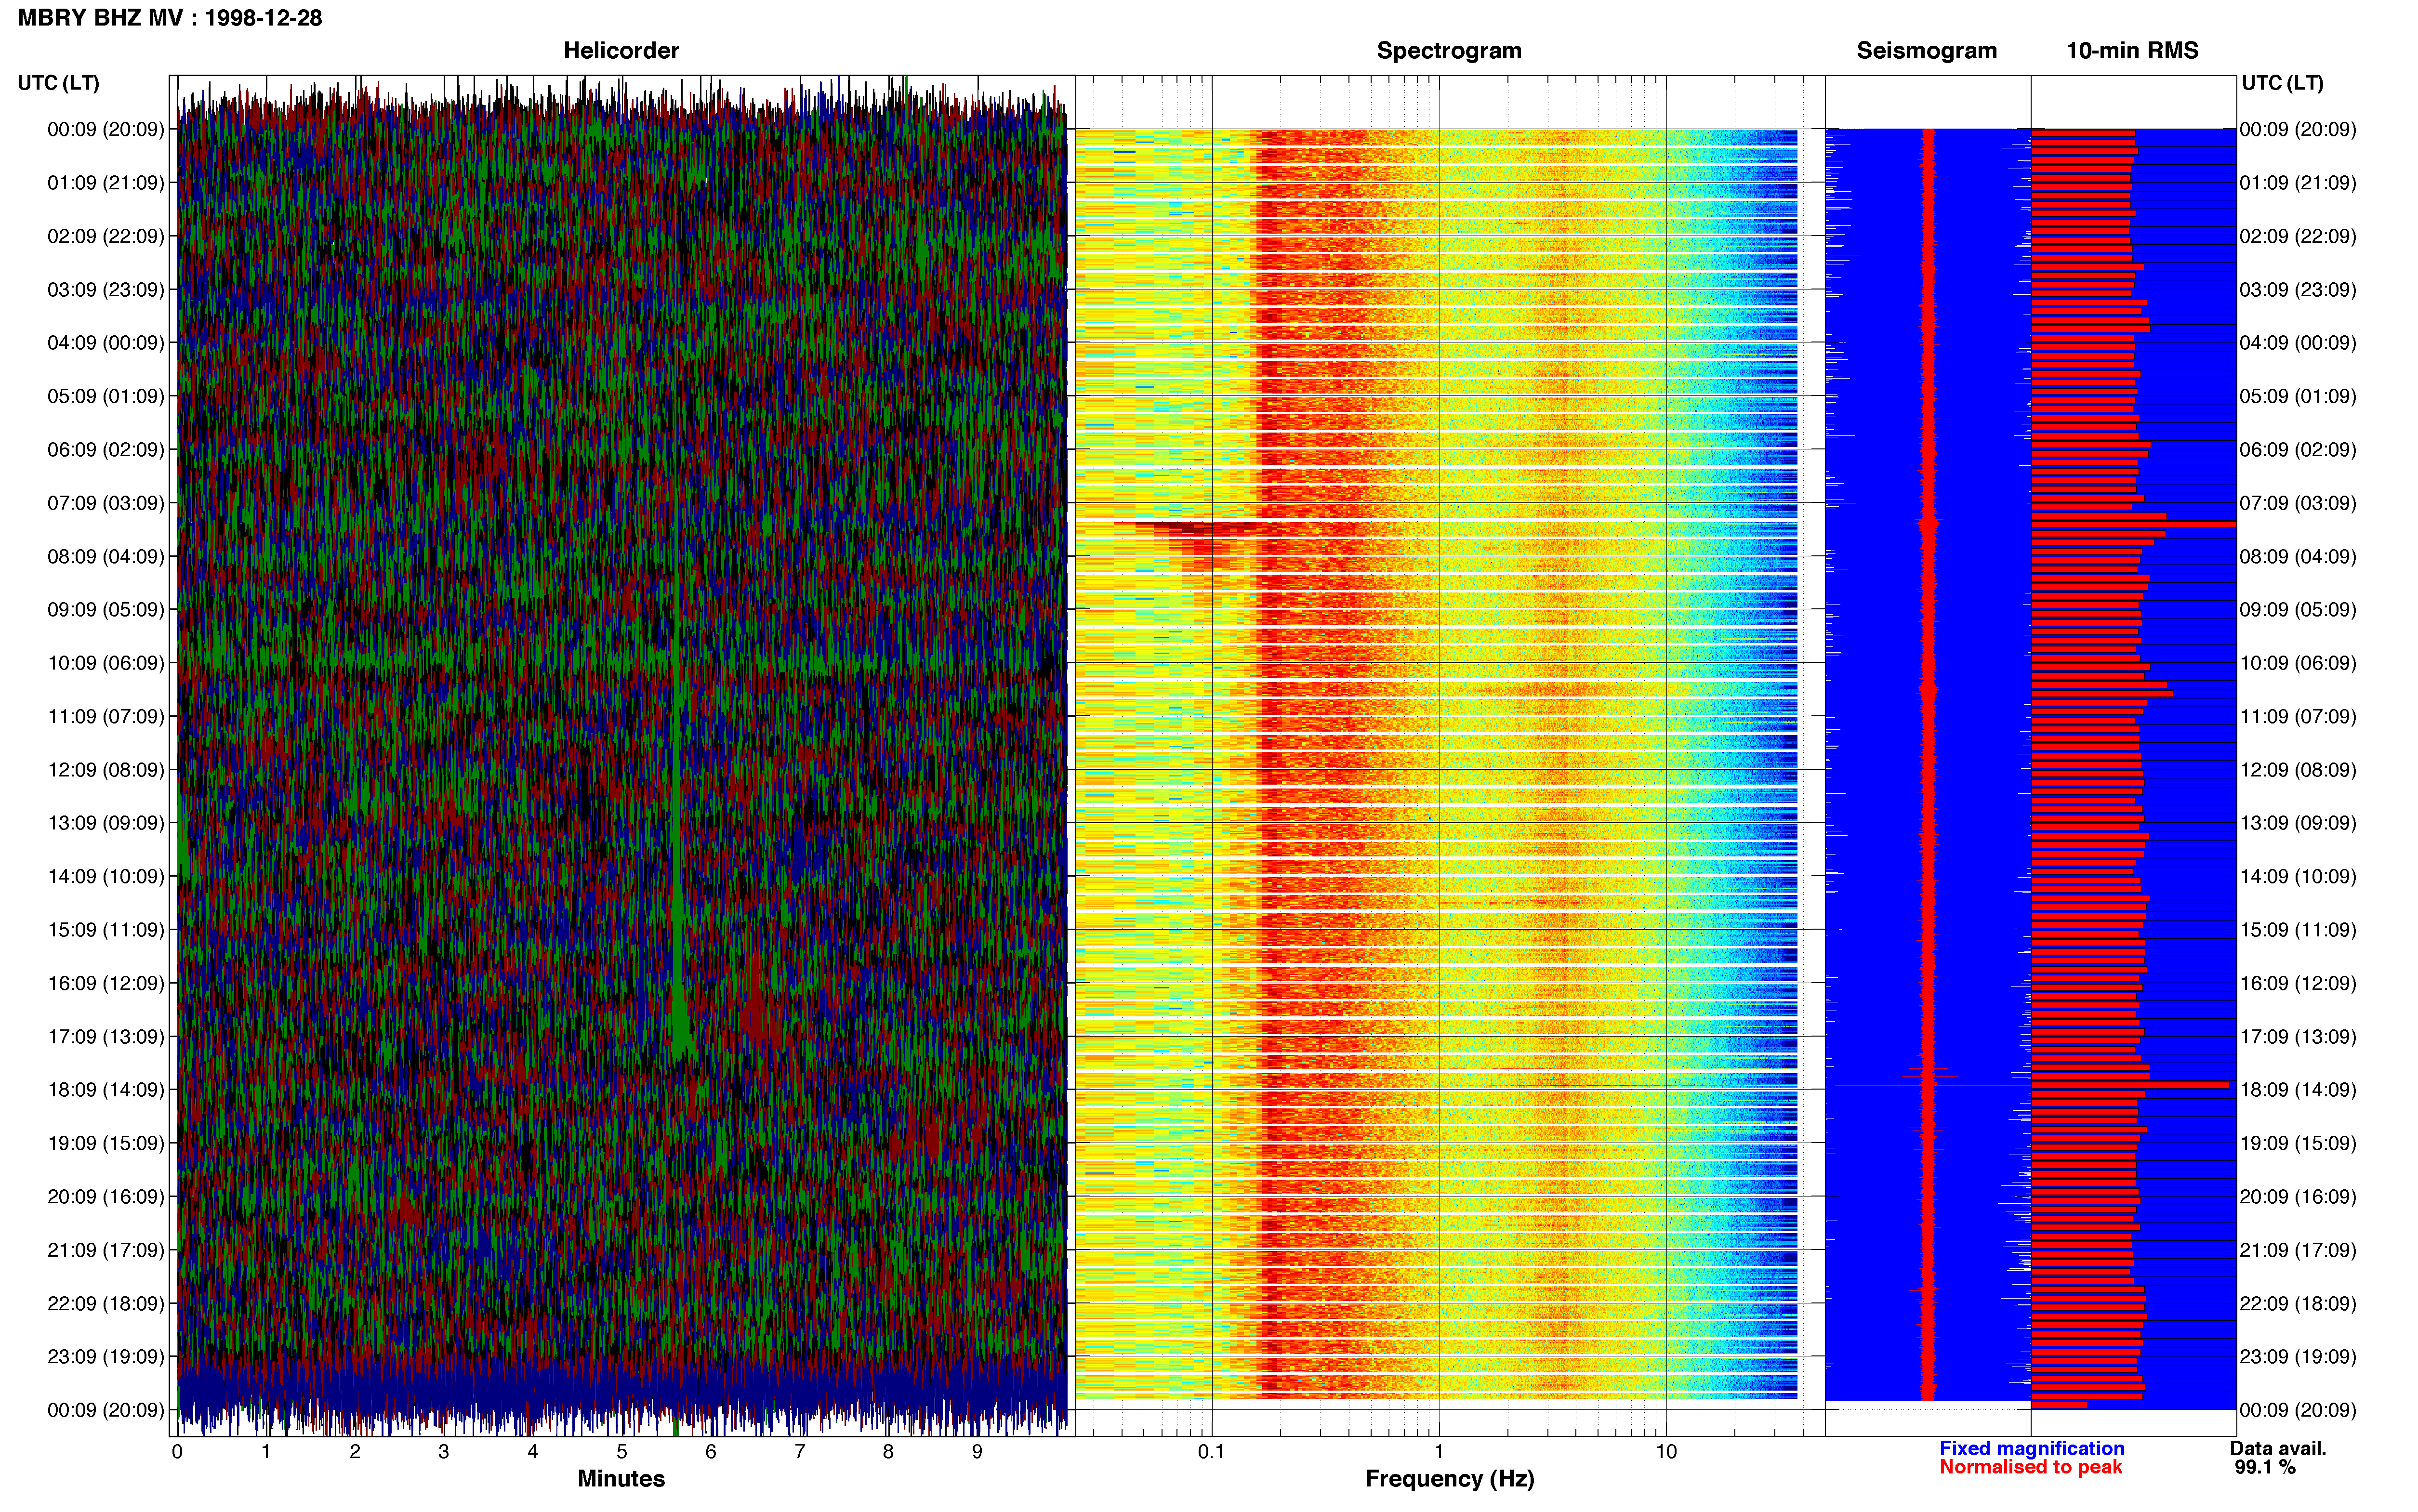2418x1512 pixels.
Task: Click the 0.1 tick on the Frequency axis
Action: point(1211,1452)
